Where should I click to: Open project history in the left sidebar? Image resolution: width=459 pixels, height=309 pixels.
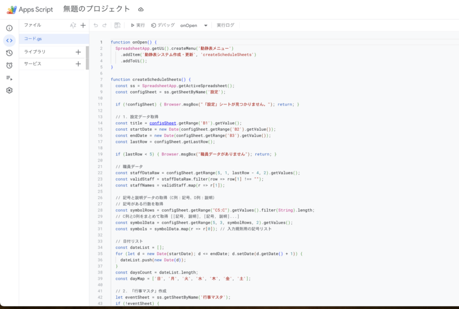point(9,53)
